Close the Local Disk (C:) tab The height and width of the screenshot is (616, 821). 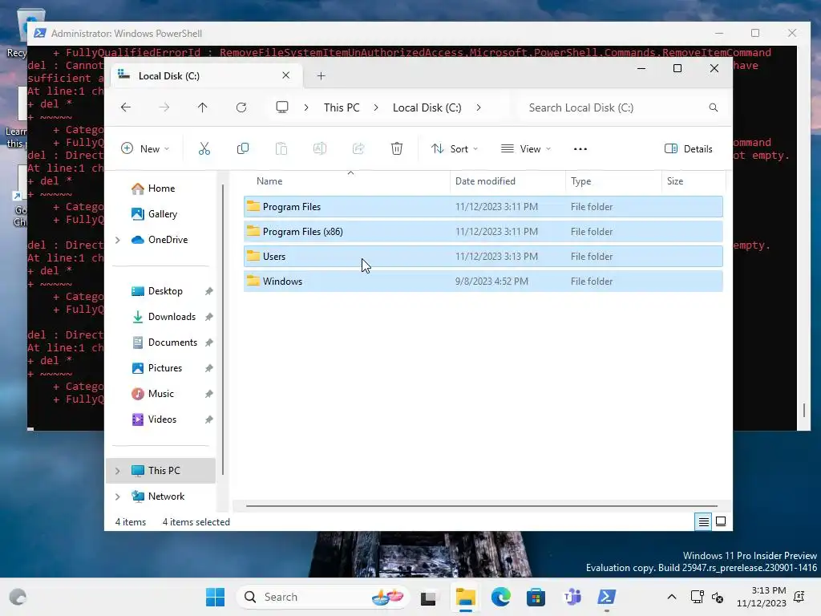tap(286, 75)
